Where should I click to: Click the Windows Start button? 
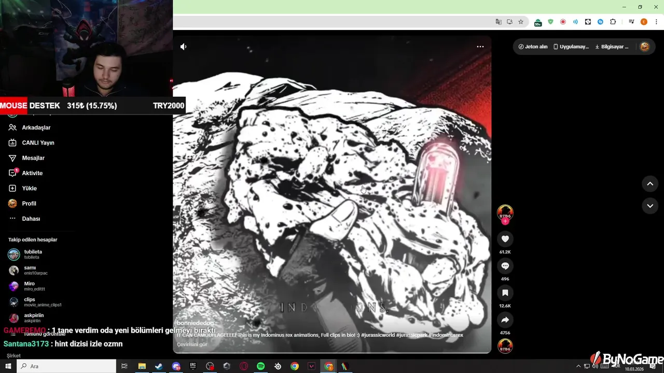[8, 366]
